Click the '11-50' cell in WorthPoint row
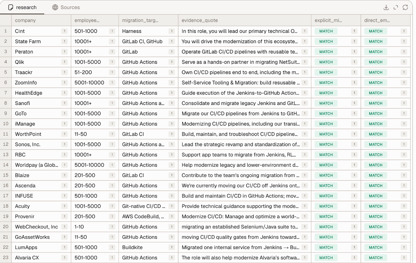416x263 pixels. pyautogui.click(x=95, y=134)
